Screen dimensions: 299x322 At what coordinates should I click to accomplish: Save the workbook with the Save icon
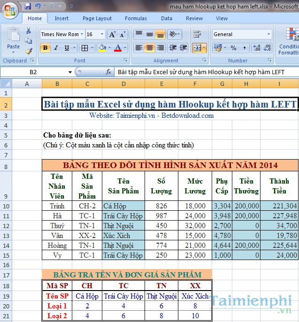click(x=28, y=6)
